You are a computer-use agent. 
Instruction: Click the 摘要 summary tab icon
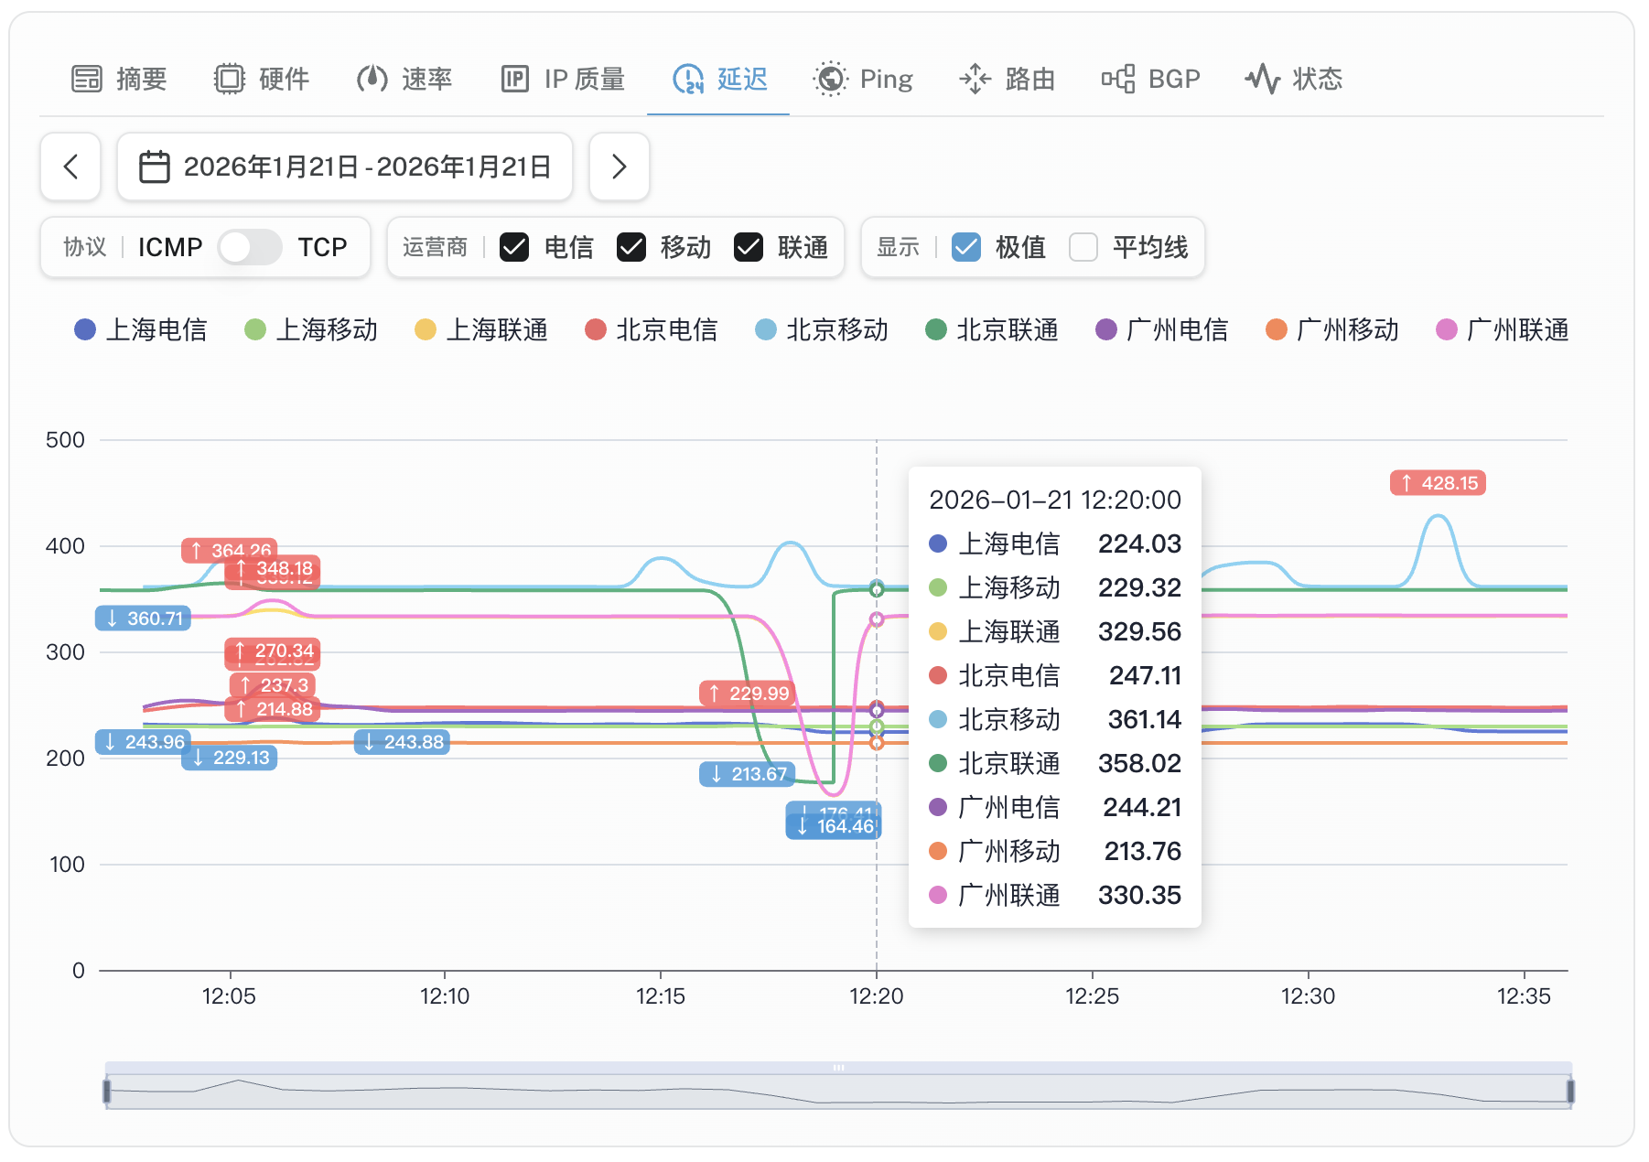pos(87,80)
